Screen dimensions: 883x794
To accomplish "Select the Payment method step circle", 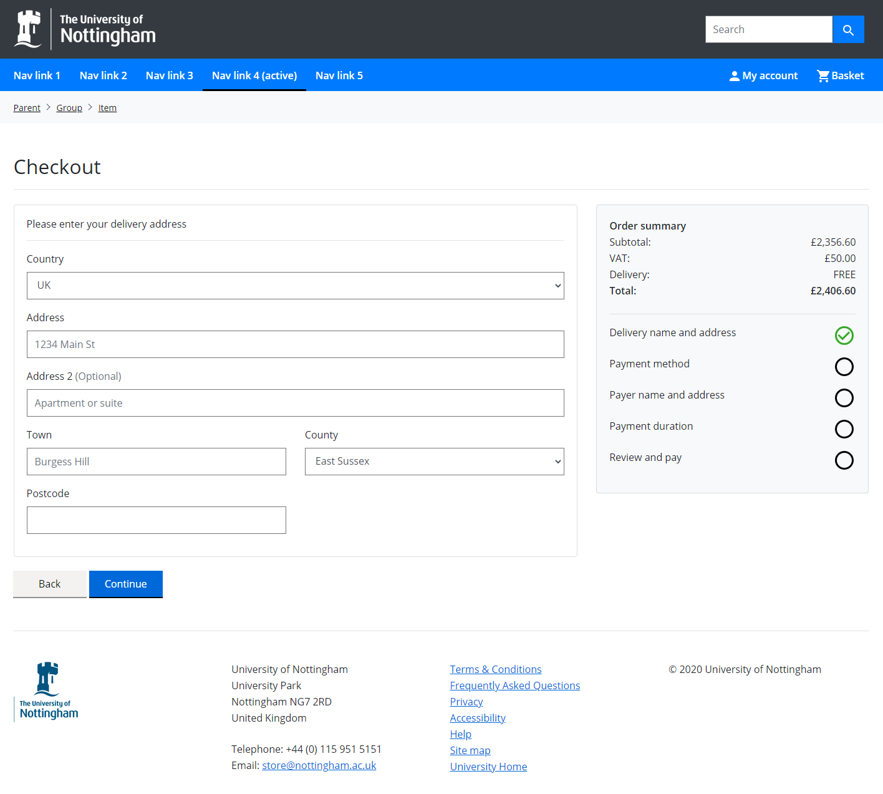I will tap(844, 367).
